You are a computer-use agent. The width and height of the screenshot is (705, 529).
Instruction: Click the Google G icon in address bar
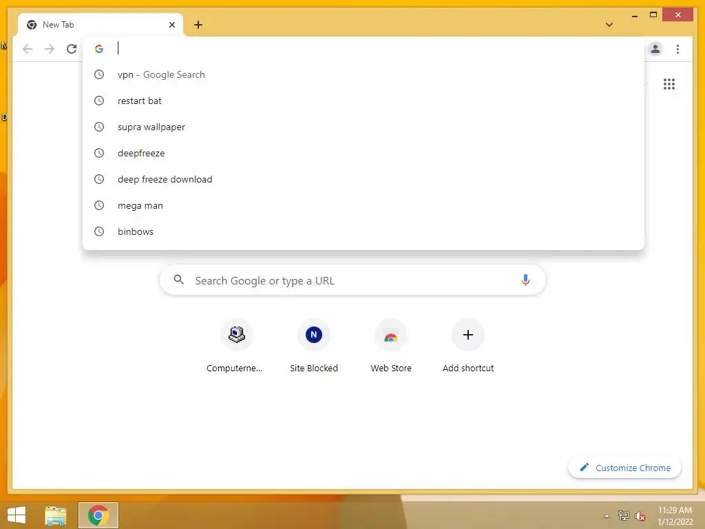click(99, 49)
